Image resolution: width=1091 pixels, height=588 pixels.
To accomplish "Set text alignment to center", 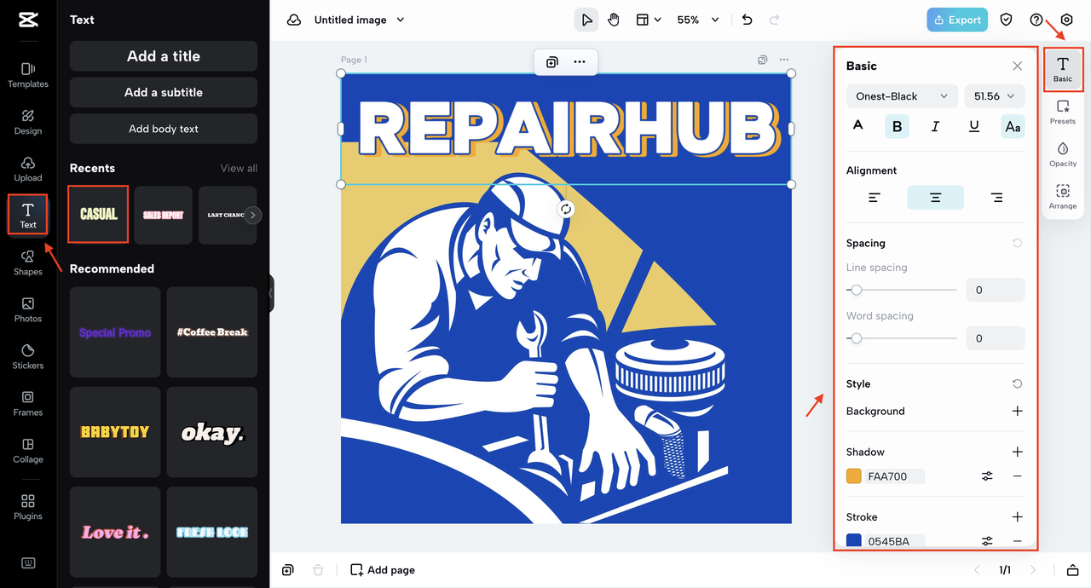I will tap(935, 198).
